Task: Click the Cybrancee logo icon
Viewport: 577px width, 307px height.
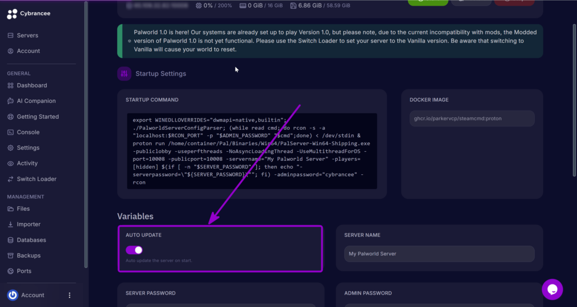Action: pyautogui.click(x=12, y=13)
